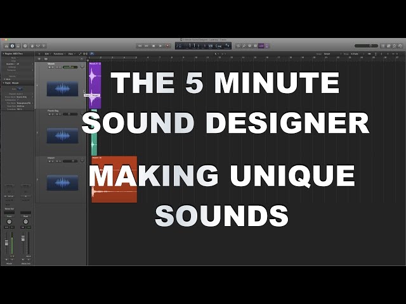
Task: Toggle the Flex button in tracks menu bar
Action: (x=85, y=54)
